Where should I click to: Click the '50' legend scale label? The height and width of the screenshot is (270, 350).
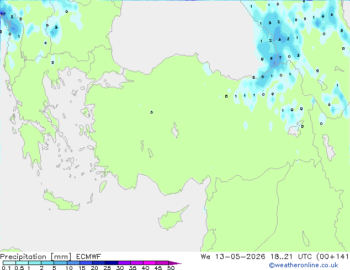pos(171,268)
